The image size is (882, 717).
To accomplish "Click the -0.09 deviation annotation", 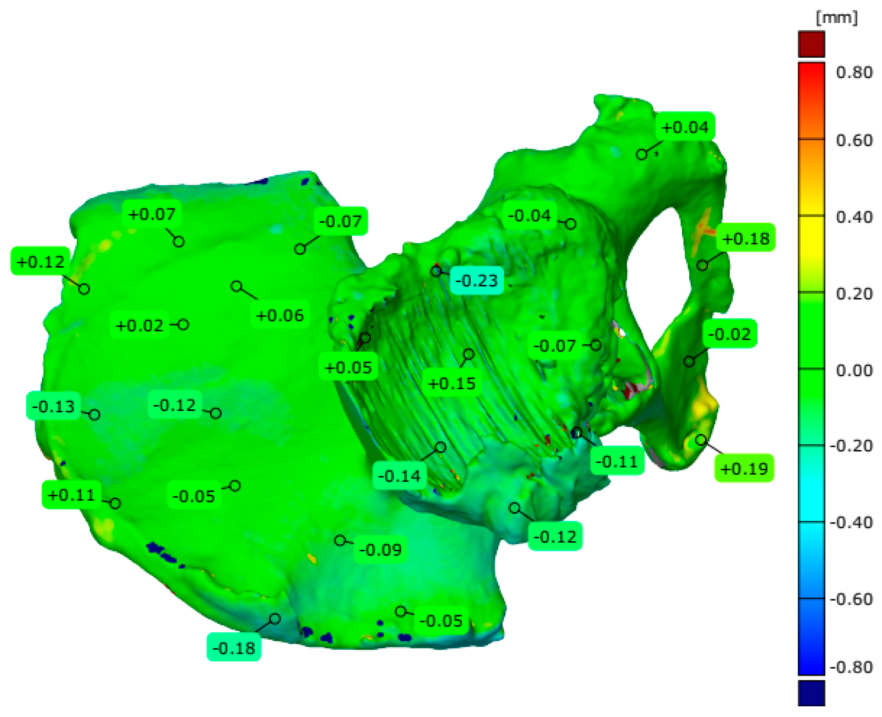I will (x=380, y=549).
